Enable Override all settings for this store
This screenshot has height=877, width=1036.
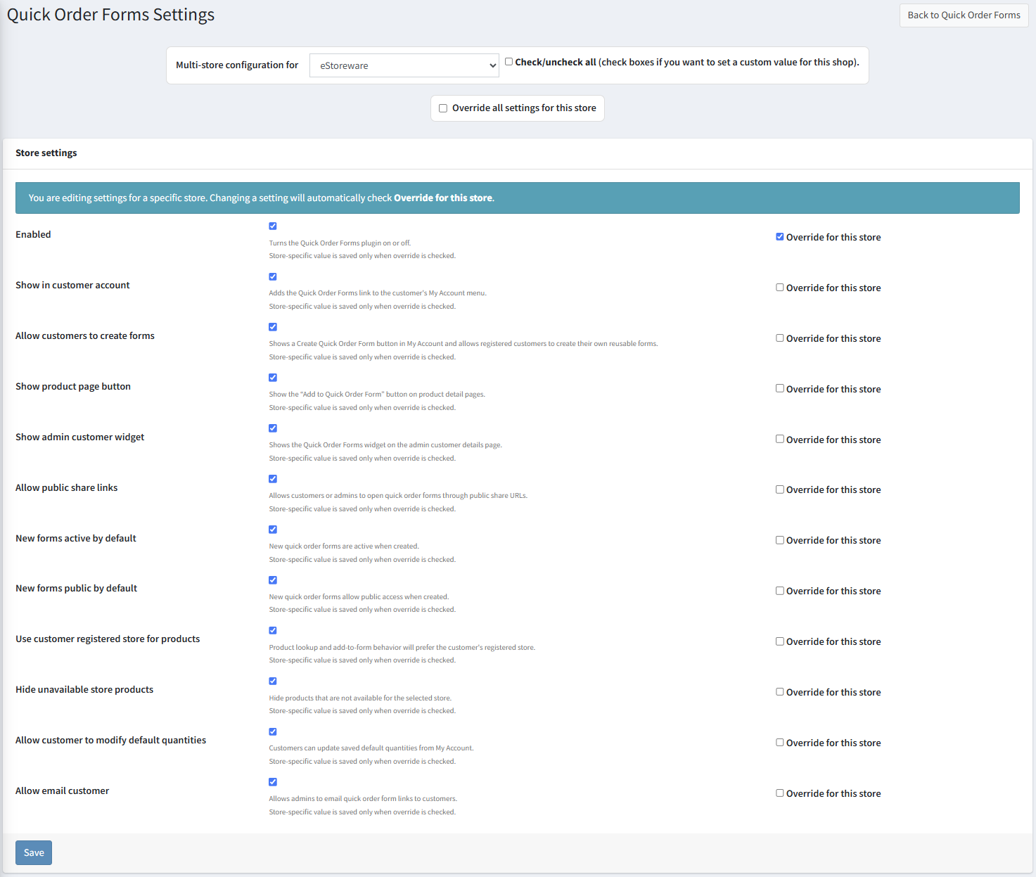tap(443, 108)
